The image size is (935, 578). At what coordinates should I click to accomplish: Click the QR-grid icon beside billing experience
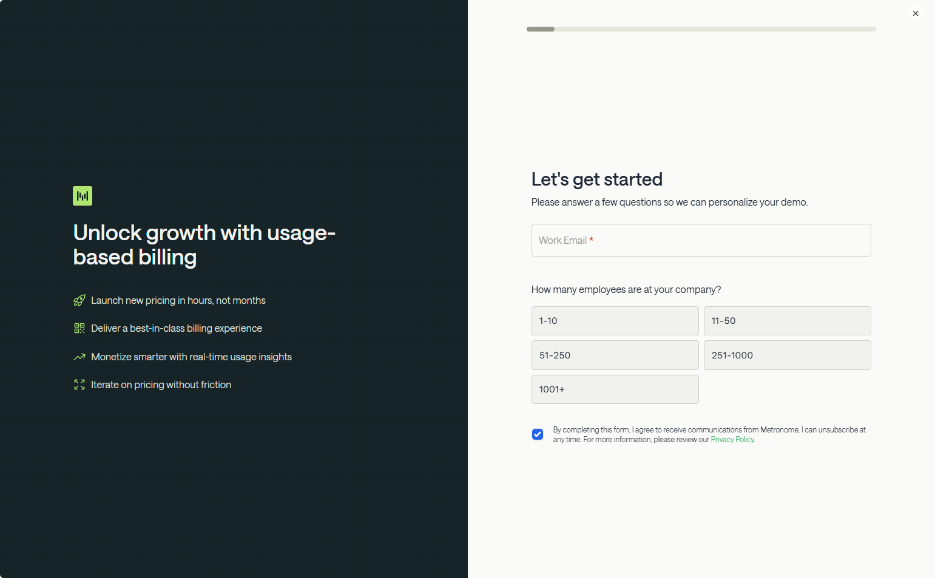click(x=79, y=328)
